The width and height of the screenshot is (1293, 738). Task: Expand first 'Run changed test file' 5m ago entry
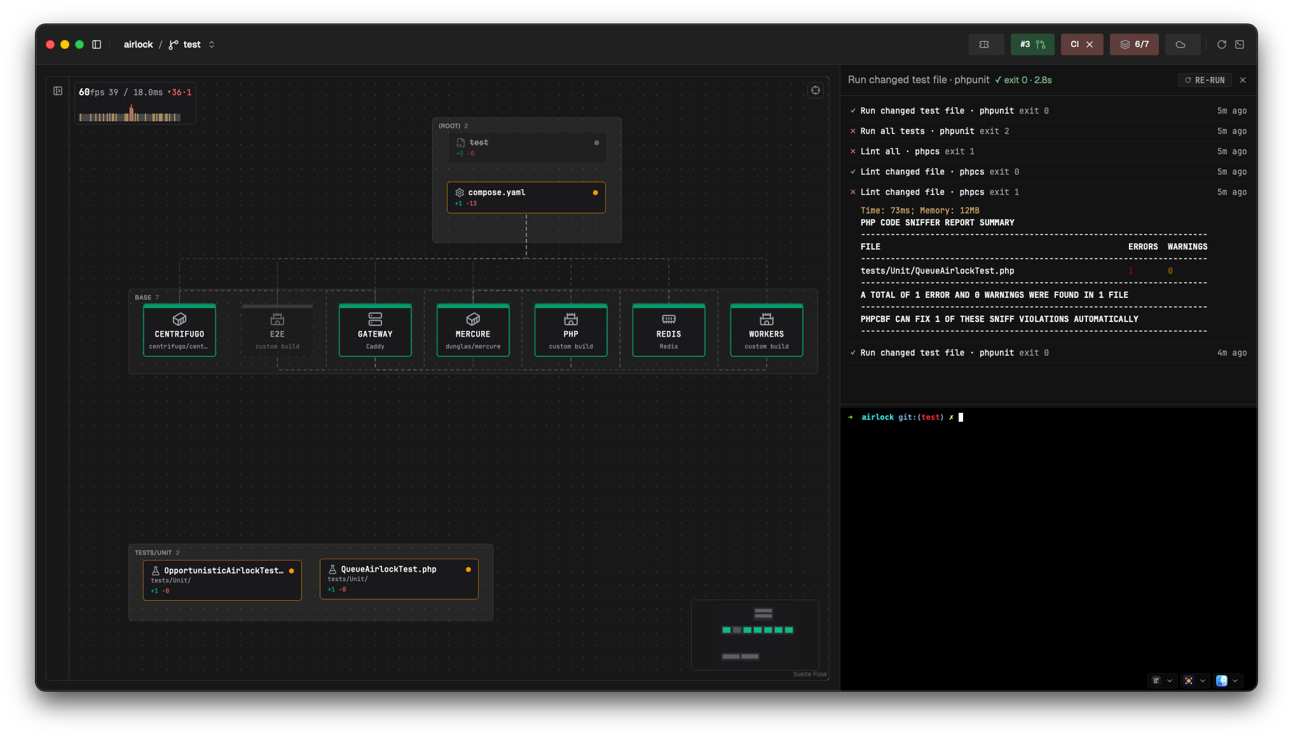(x=1048, y=111)
